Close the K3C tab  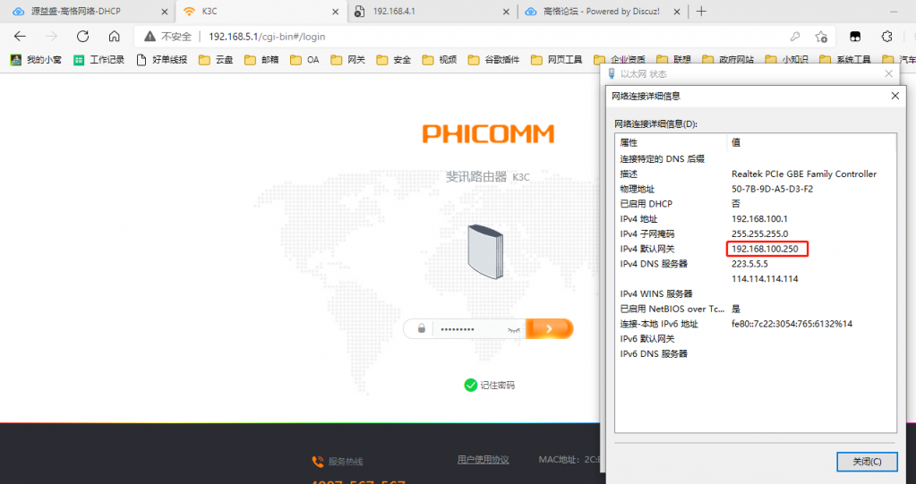335,11
